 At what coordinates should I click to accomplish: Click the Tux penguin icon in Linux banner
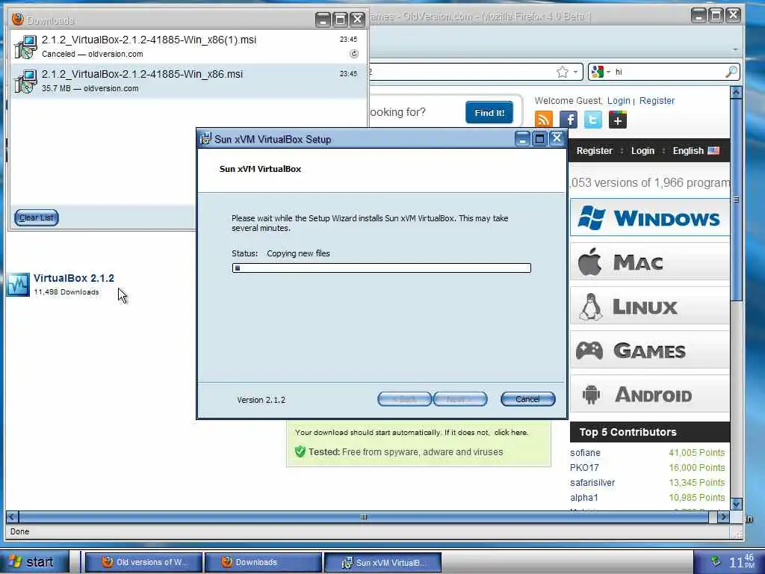(x=591, y=306)
